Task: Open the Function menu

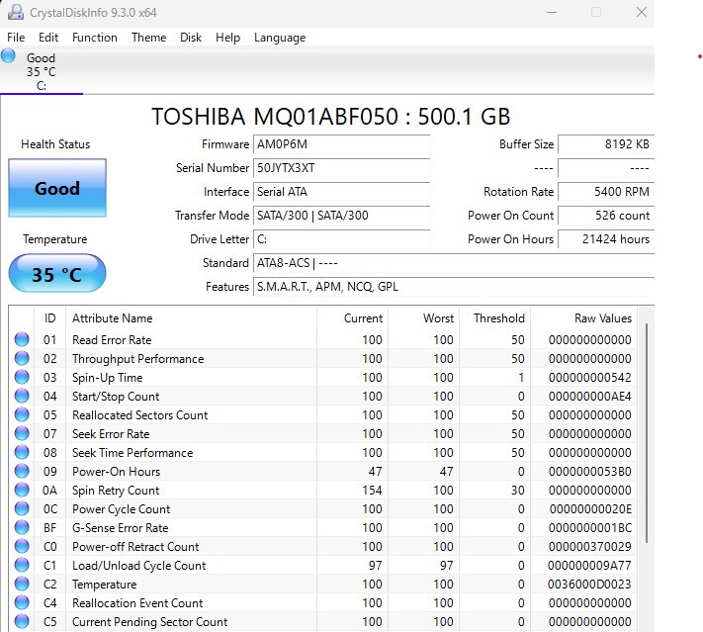Action: tap(95, 38)
